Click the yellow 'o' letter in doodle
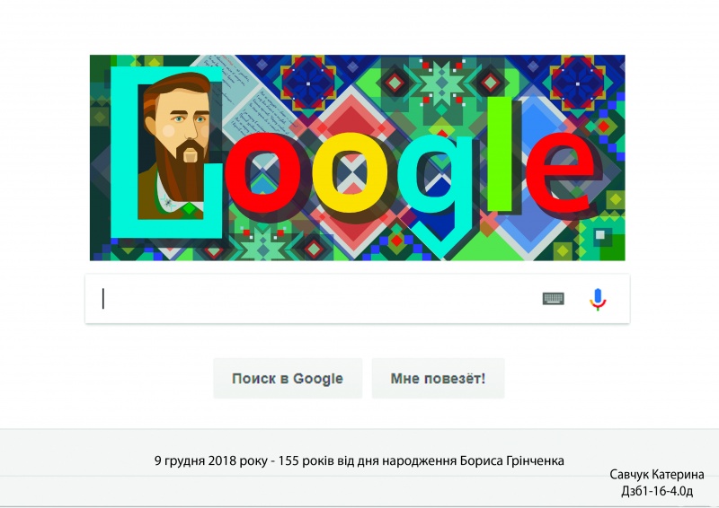The image size is (719, 508). point(350,173)
